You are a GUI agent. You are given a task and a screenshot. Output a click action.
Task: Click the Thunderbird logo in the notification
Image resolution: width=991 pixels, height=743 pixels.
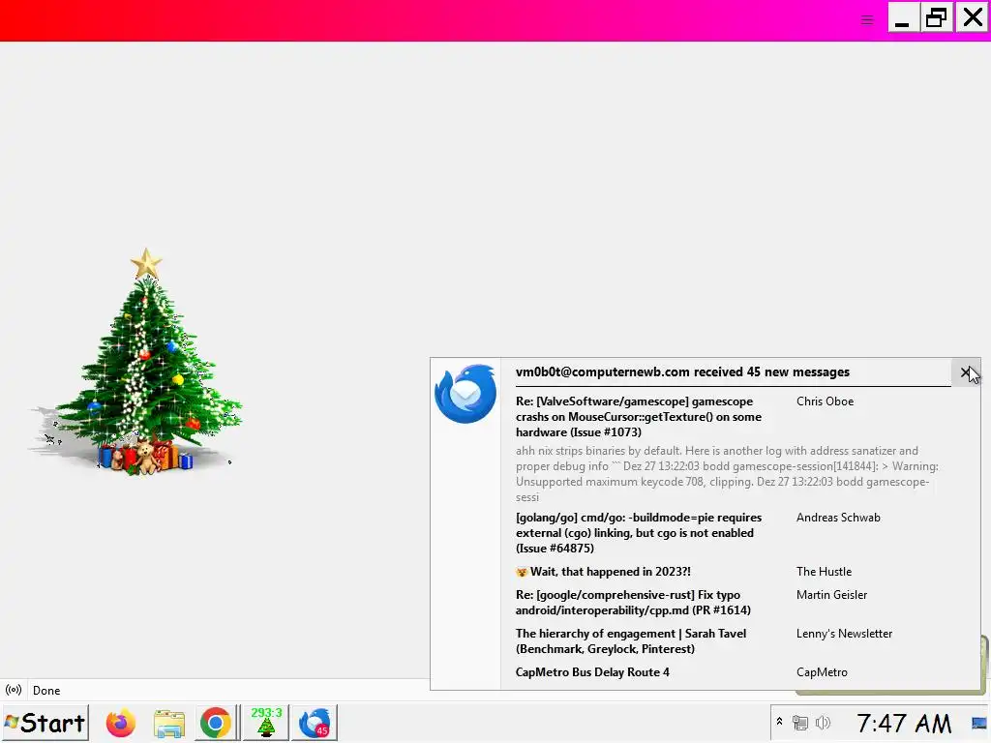(x=465, y=394)
